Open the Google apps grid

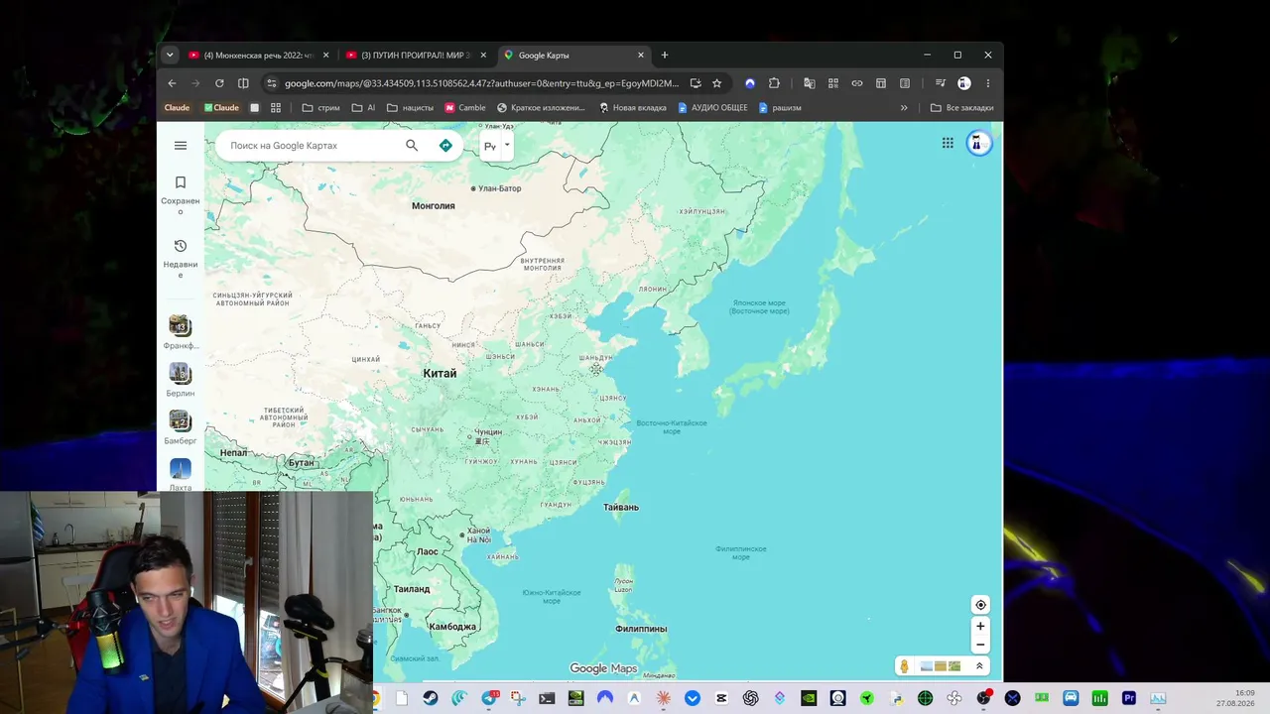click(948, 144)
